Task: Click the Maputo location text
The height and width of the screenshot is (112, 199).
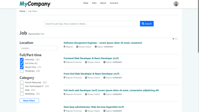Action: tap(69, 47)
